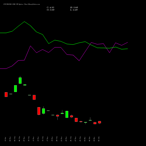Click the open value 'O: 5.60'
The width and height of the screenshot is (146, 146).
tap(51, 10)
